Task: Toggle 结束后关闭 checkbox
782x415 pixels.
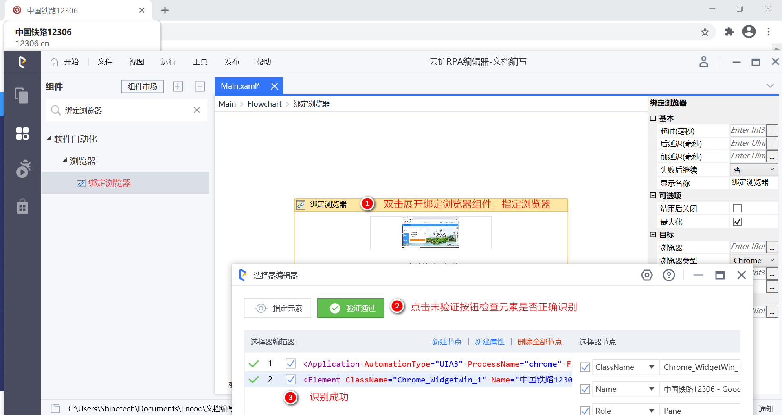Action: [x=737, y=208]
